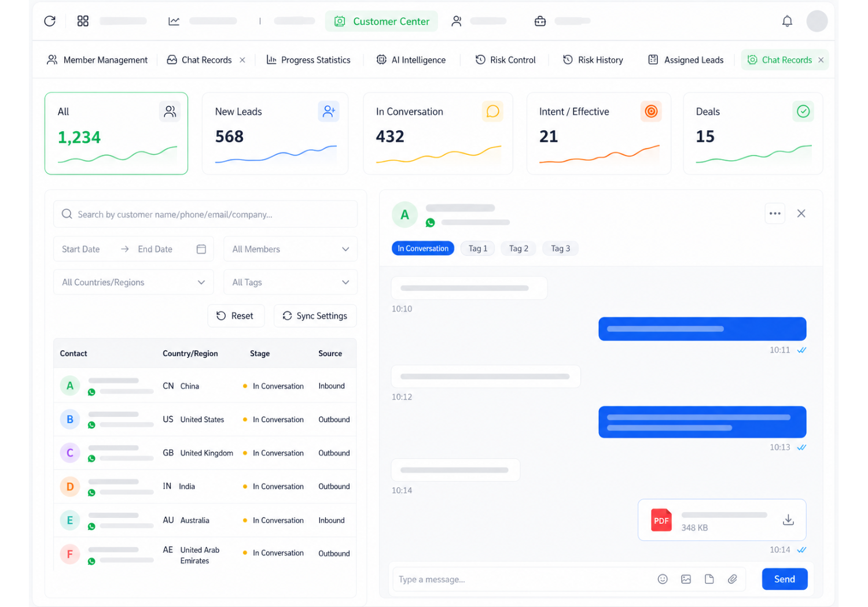
Task: Click the line chart icon in top bar
Action: [x=174, y=21]
